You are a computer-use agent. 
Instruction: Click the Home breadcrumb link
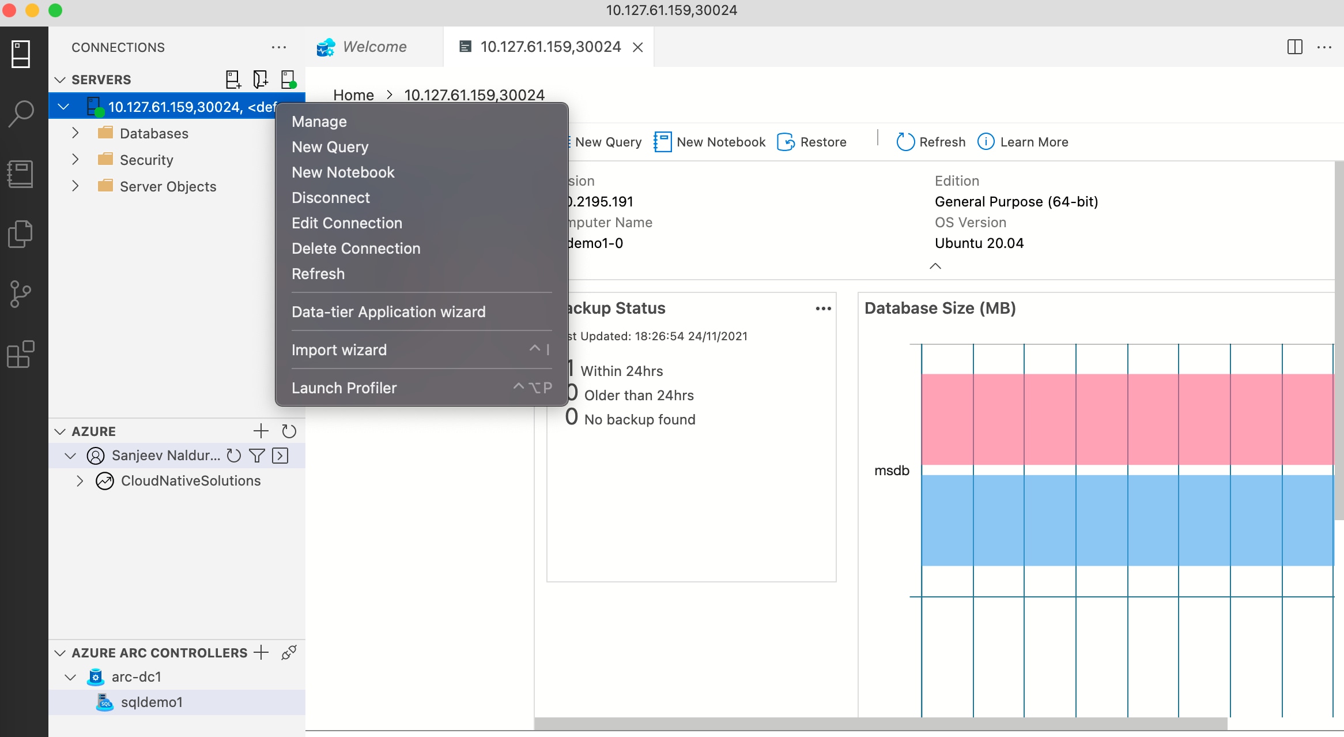point(353,95)
